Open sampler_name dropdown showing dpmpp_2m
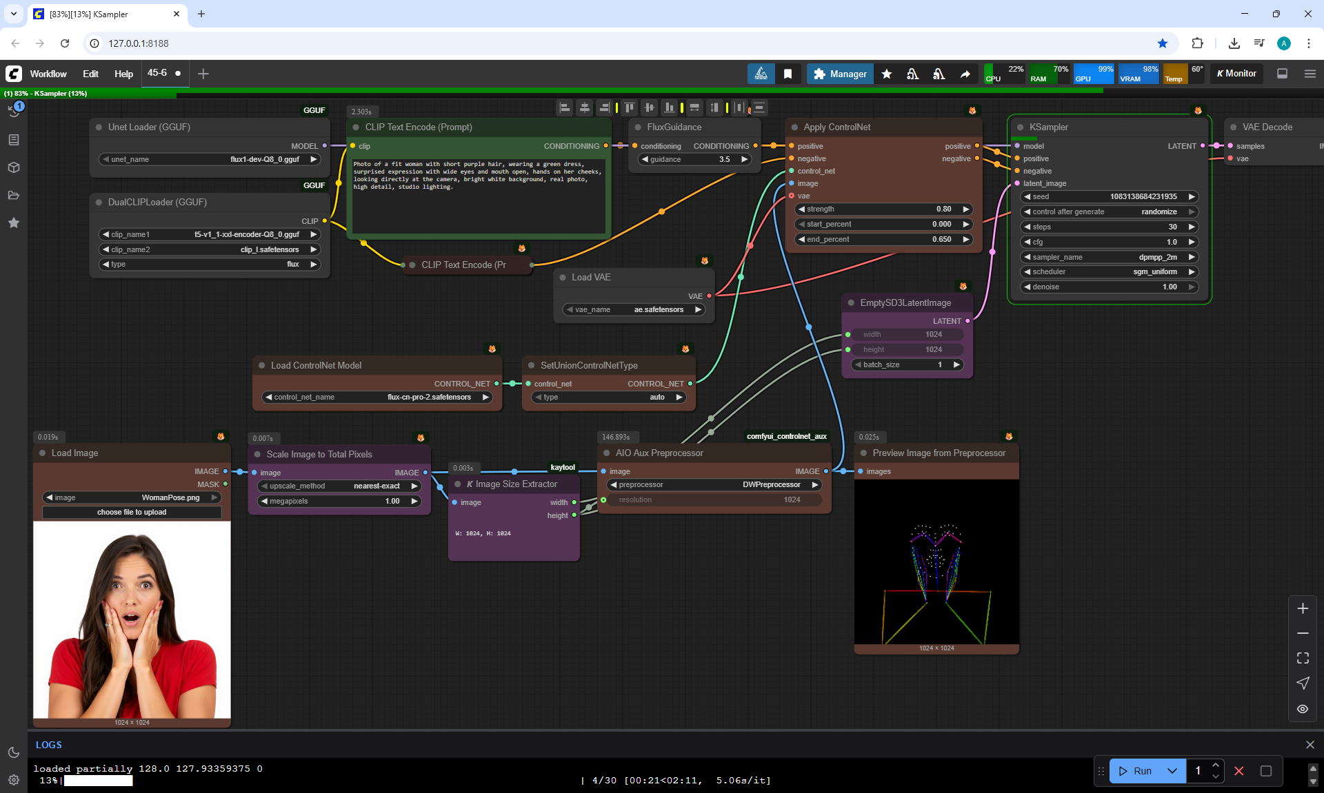The image size is (1324, 793). (x=1109, y=257)
